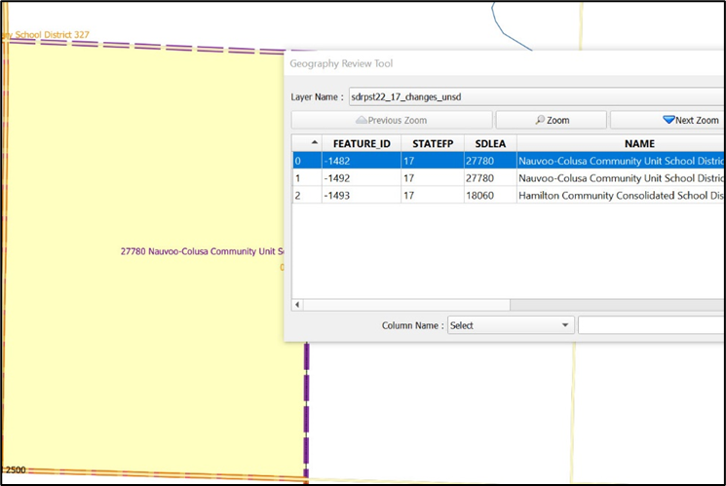Image resolution: width=726 pixels, height=486 pixels.
Task: Open the Column Name Select dropdown
Action: [511, 325]
